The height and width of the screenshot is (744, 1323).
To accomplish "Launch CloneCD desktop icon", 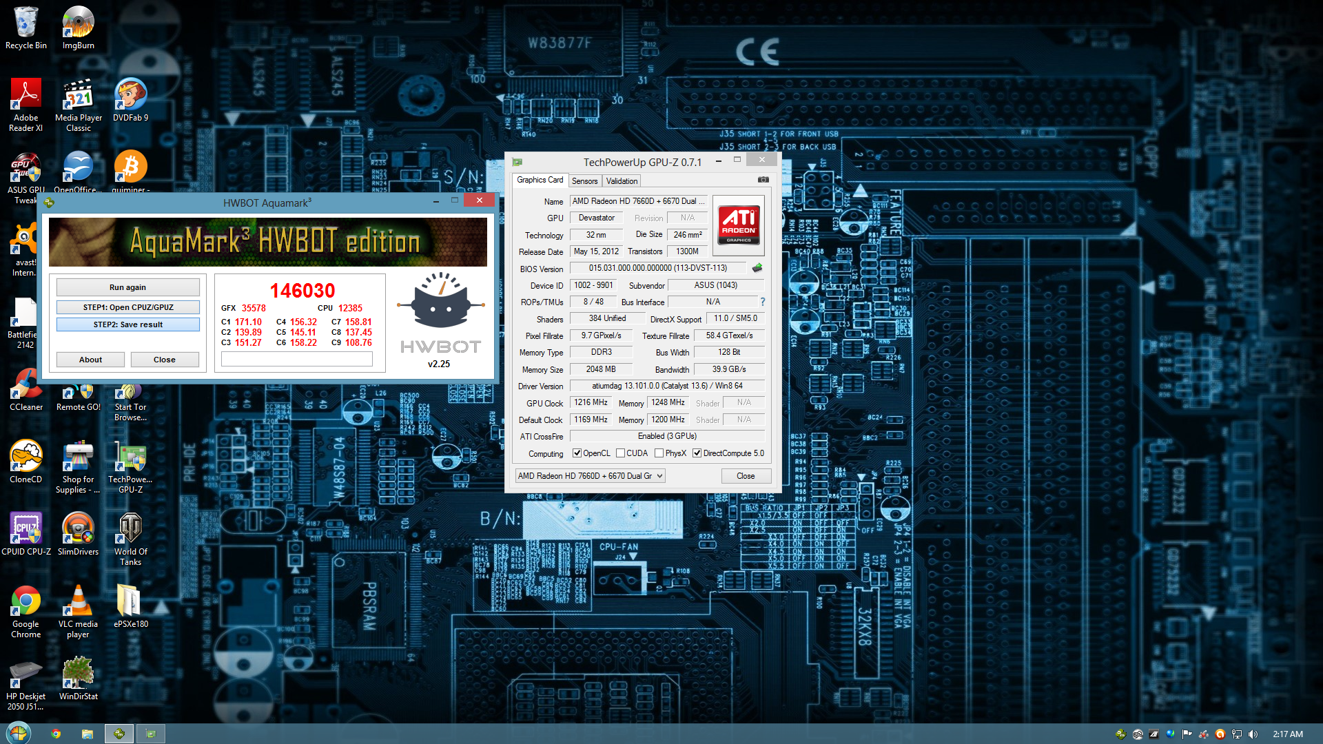I will [x=25, y=462].
